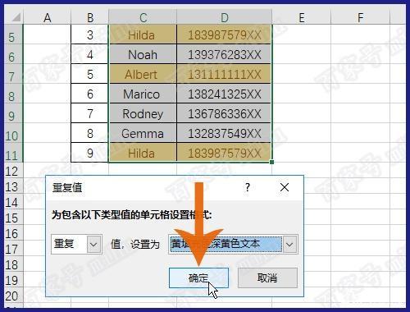Click index cell 8 in column B
The height and width of the screenshot is (312, 410).
tap(89, 133)
